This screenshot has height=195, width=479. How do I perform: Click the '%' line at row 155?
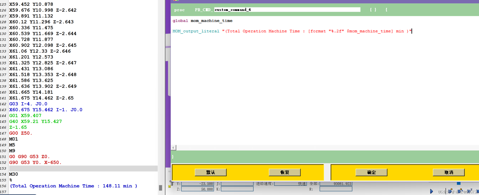pyautogui.click(x=11, y=180)
